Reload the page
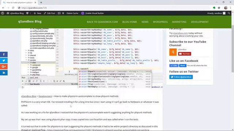This screenshot has height=131, width=234. pyautogui.click(x=13, y=8)
